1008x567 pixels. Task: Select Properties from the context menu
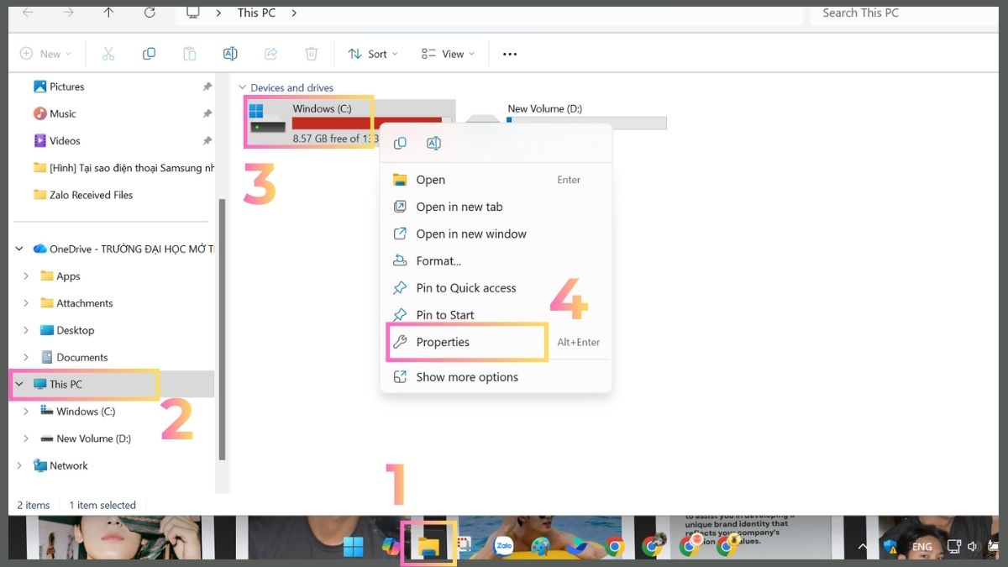[x=441, y=342]
